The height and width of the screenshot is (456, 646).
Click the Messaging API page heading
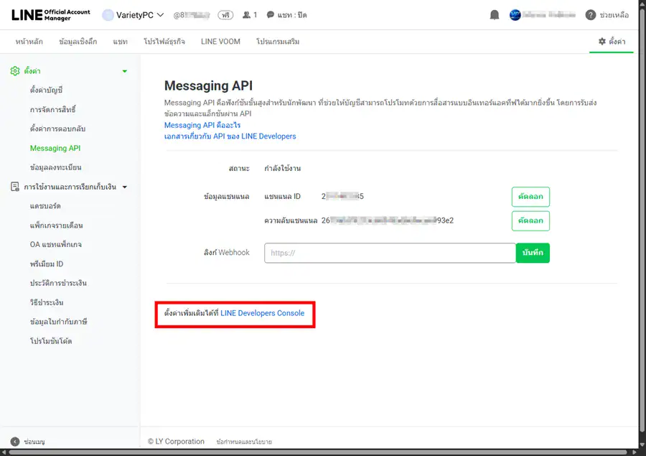point(208,85)
